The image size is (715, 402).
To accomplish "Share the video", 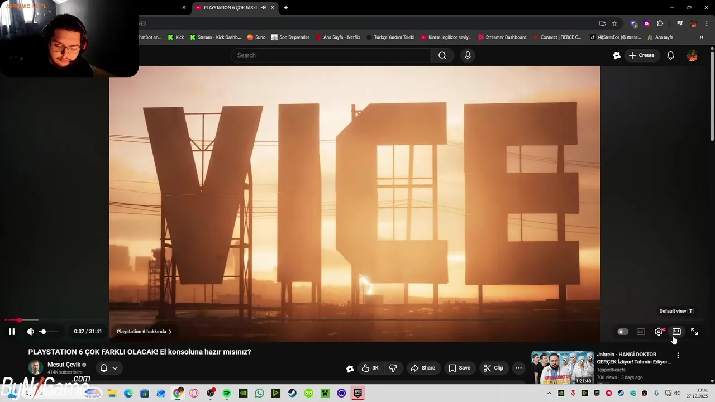I will (x=422, y=368).
